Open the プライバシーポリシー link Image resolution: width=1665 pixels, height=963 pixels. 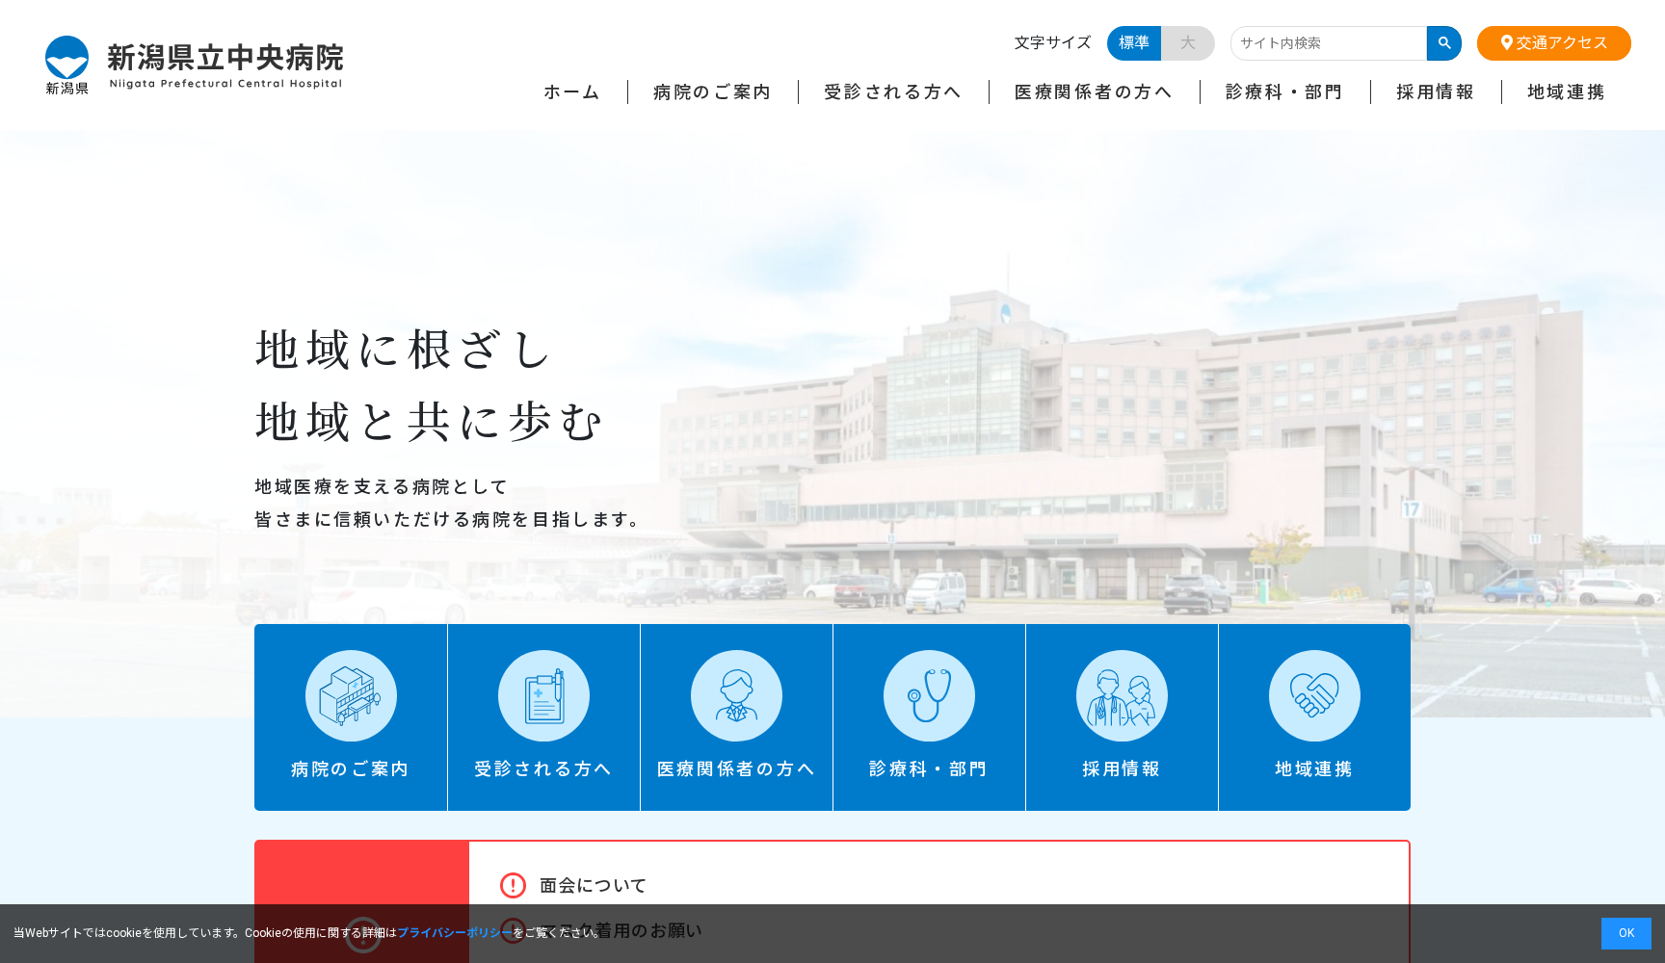pos(454,932)
